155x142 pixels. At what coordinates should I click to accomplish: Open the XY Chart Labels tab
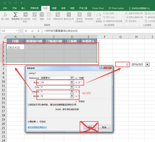(x=116, y=8)
